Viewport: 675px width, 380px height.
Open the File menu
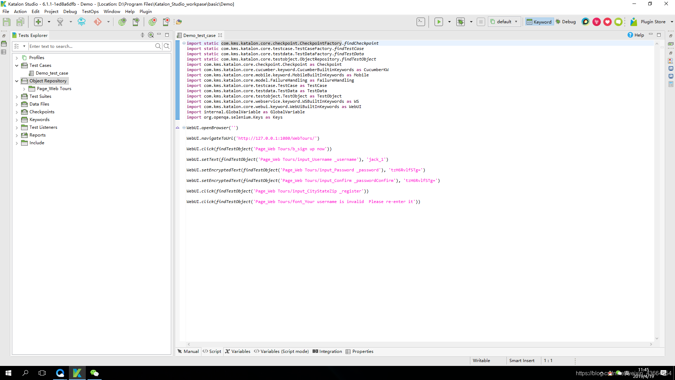click(6, 12)
